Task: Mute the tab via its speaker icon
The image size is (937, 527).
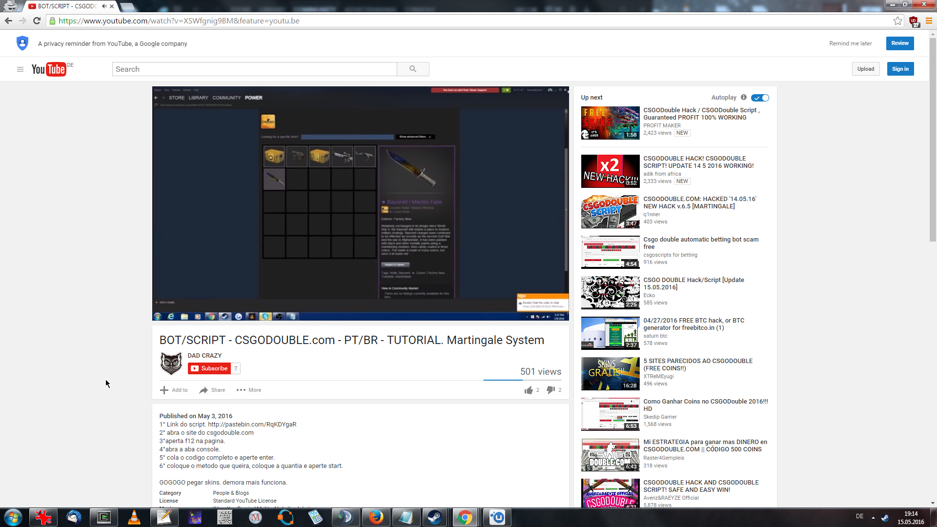Action: click(104, 6)
